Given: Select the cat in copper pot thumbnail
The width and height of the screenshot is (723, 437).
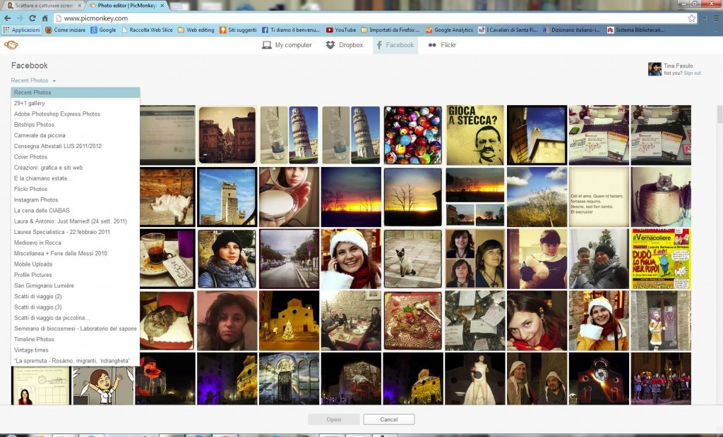Looking at the screenshot, I should [x=661, y=197].
